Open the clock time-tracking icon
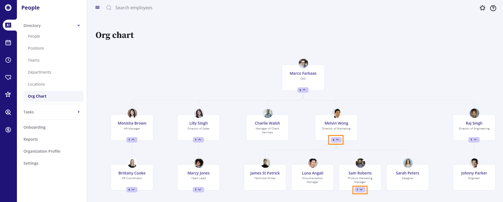The height and width of the screenshot is (202, 503). pos(8,60)
